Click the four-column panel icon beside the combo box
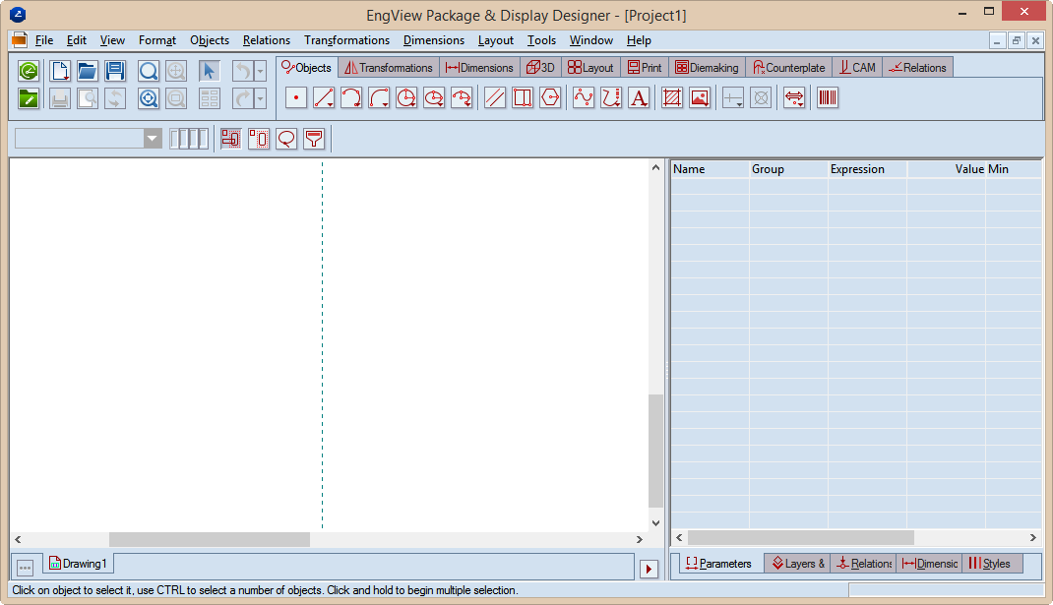This screenshot has height=605, width=1053. pyautogui.click(x=189, y=139)
